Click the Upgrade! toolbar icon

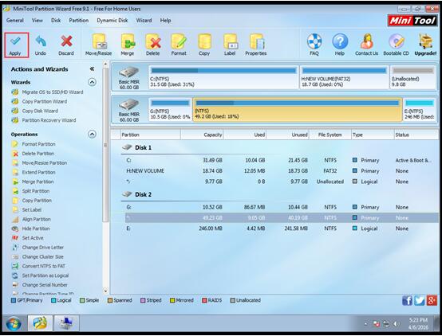pos(425,45)
